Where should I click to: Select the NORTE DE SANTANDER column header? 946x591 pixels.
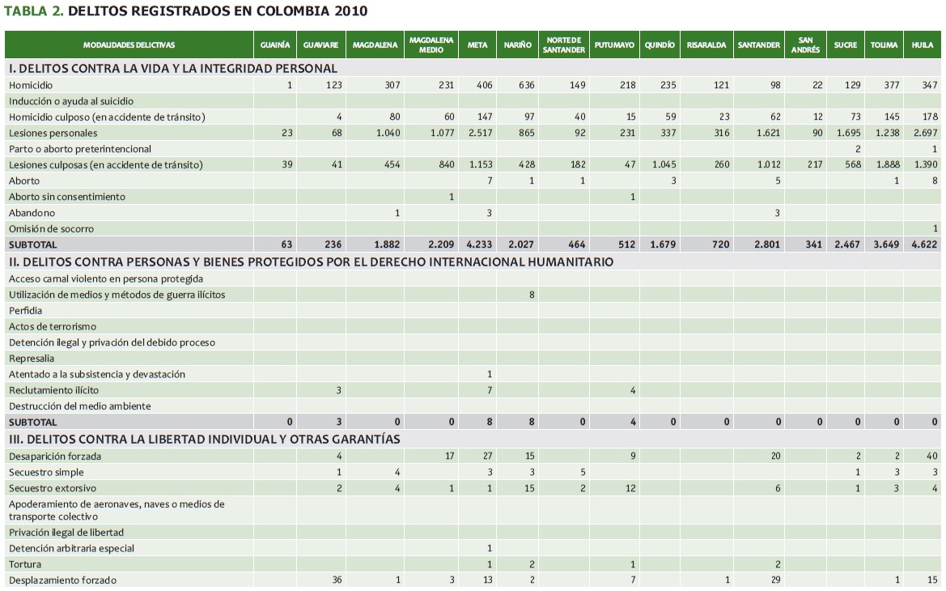564,45
